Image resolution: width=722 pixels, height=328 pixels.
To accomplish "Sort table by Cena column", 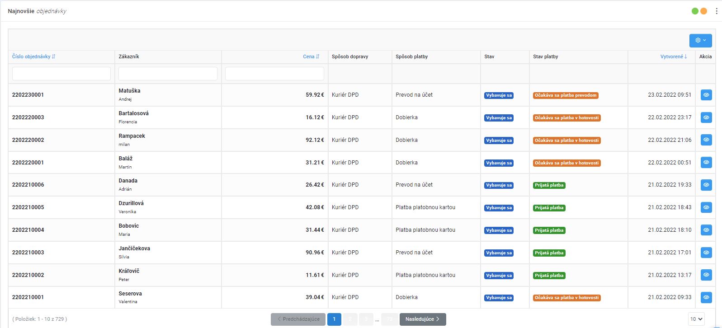I will pos(311,56).
